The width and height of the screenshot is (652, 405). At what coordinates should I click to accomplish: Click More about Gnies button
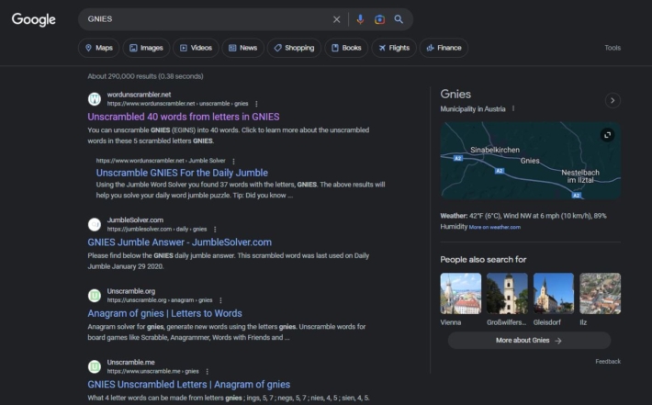[529, 340]
